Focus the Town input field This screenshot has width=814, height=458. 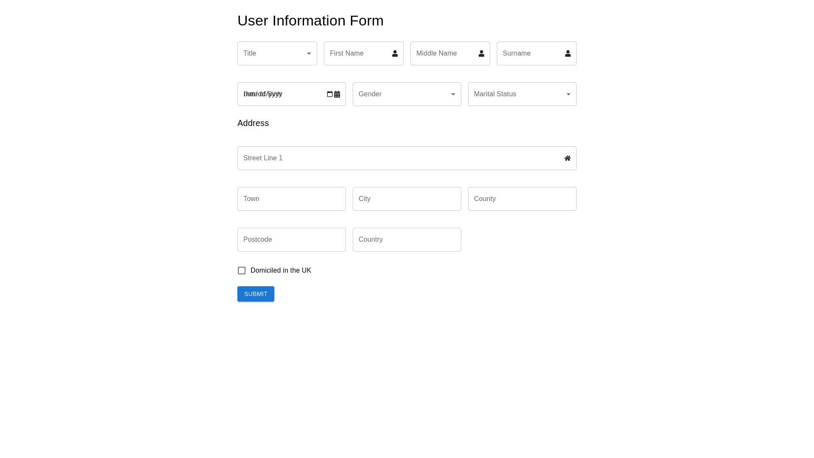click(x=292, y=199)
